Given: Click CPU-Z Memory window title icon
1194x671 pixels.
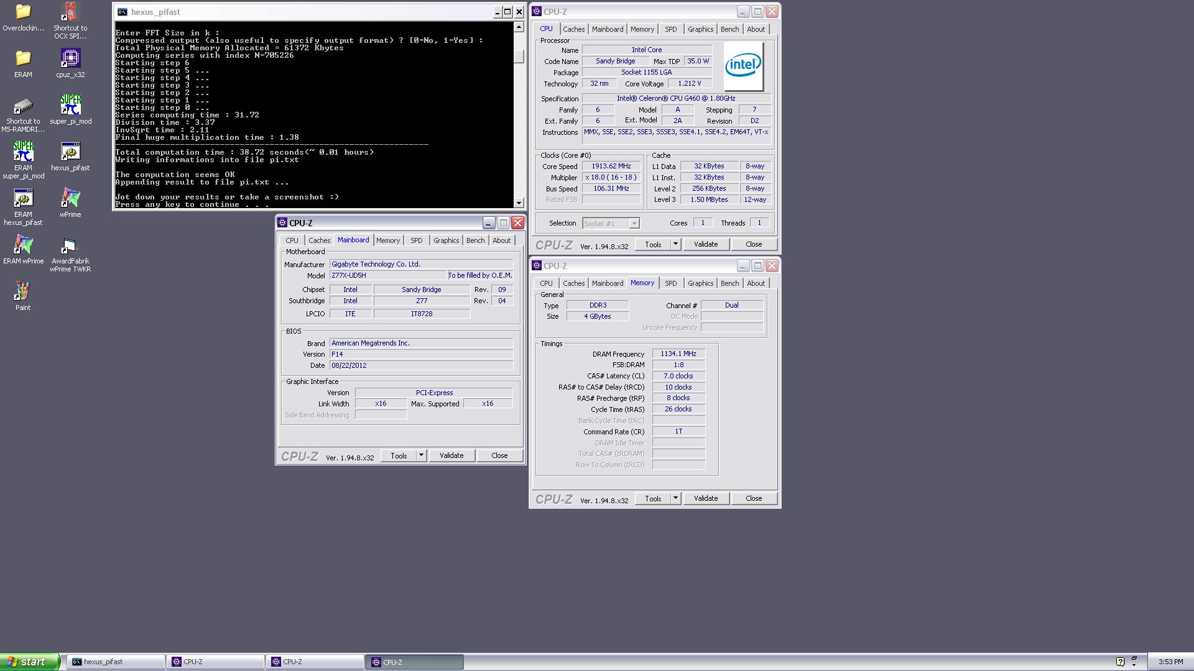Looking at the screenshot, I should [537, 265].
